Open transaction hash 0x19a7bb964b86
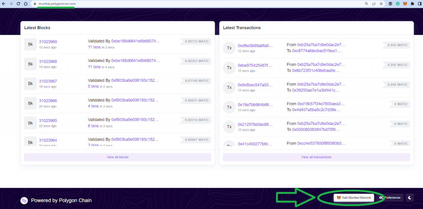Viewport: 423px width, 209px height. coord(255,104)
